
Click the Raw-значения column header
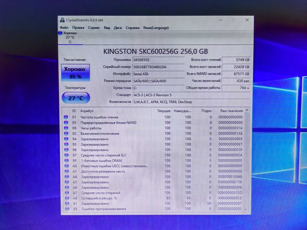coord(231,111)
